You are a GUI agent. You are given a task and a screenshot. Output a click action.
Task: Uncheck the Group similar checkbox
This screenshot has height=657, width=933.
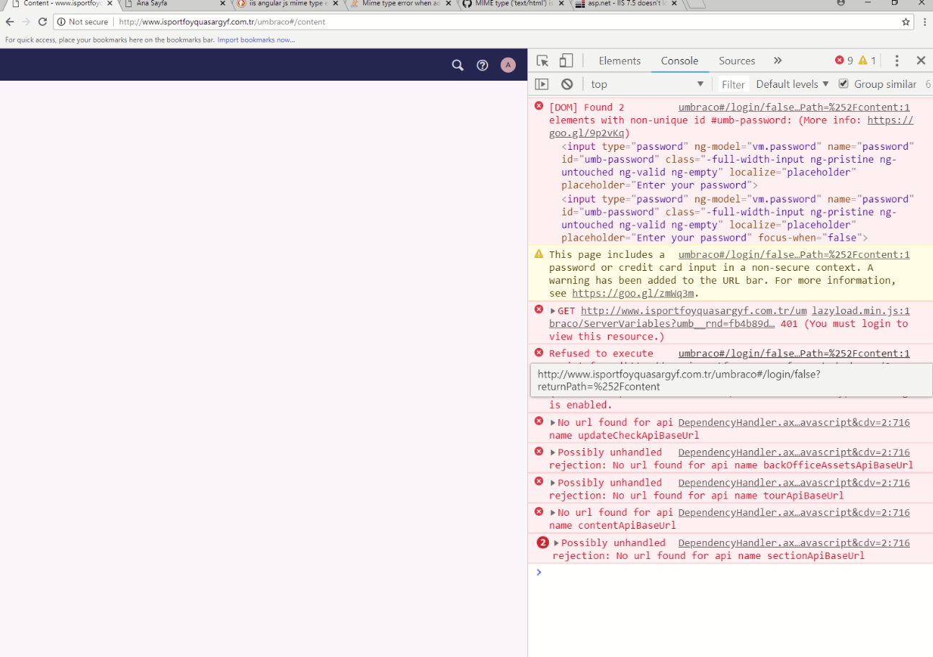[x=844, y=84]
